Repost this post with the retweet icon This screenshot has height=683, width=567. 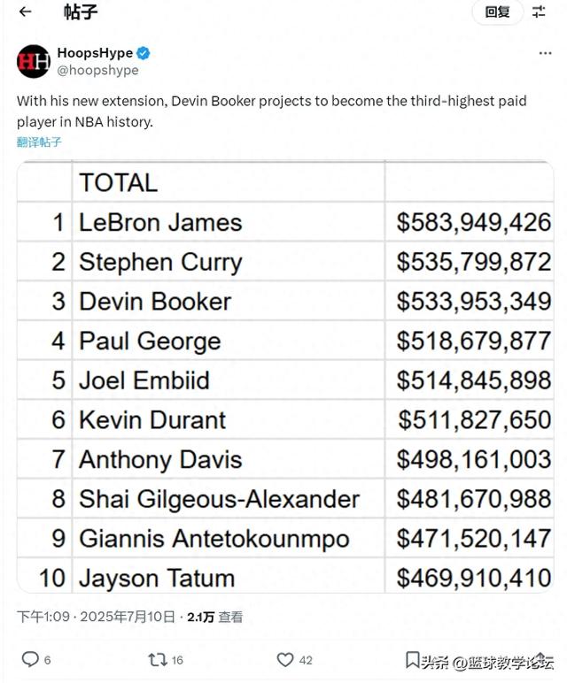pyautogui.click(x=158, y=659)
